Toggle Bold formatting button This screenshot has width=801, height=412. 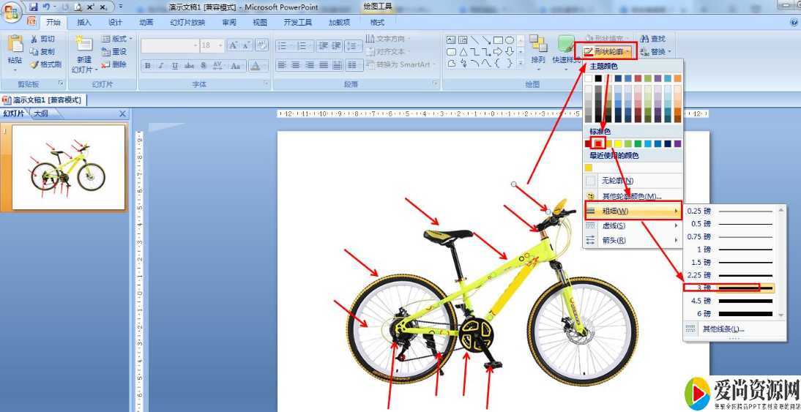click(148, 66)
